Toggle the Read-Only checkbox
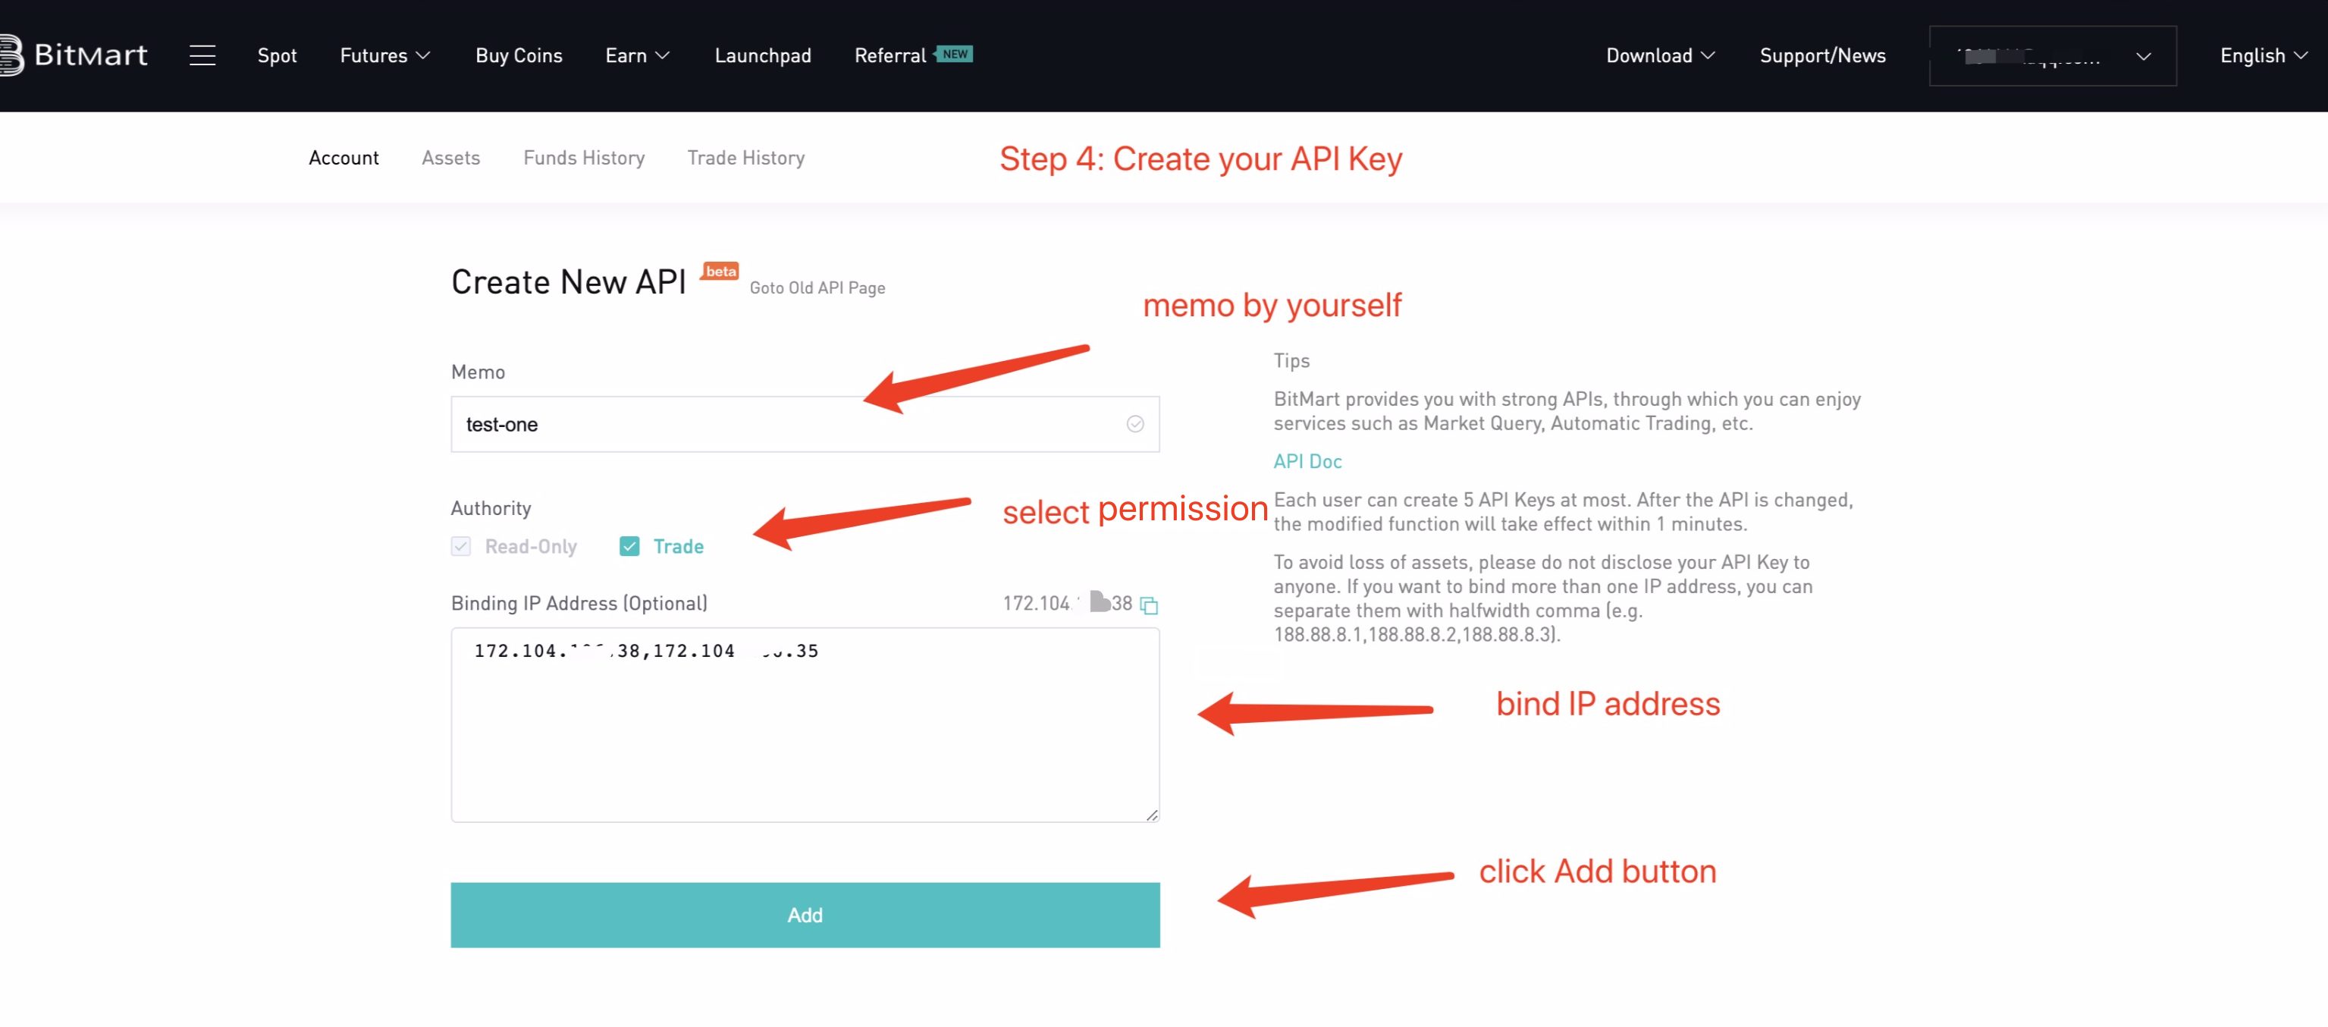Screen dimensions: 2328x1027 (x=461, y=546)
